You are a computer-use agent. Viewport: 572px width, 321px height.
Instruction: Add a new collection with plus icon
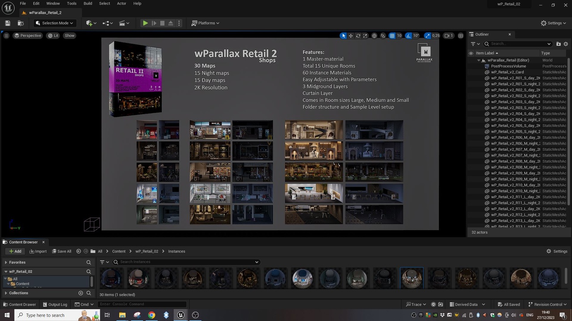(80, 293)
